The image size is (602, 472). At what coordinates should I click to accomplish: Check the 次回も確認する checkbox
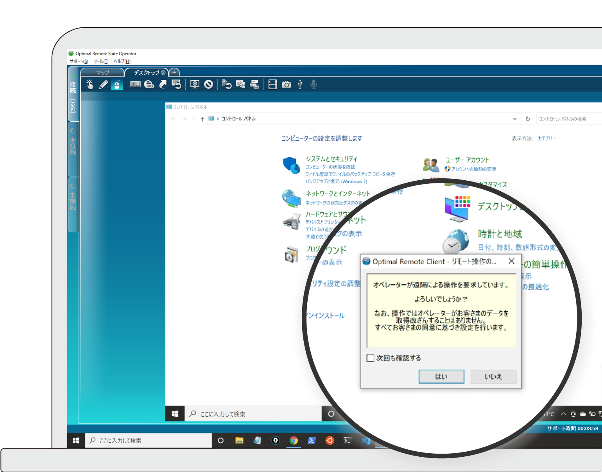(370, 358)
